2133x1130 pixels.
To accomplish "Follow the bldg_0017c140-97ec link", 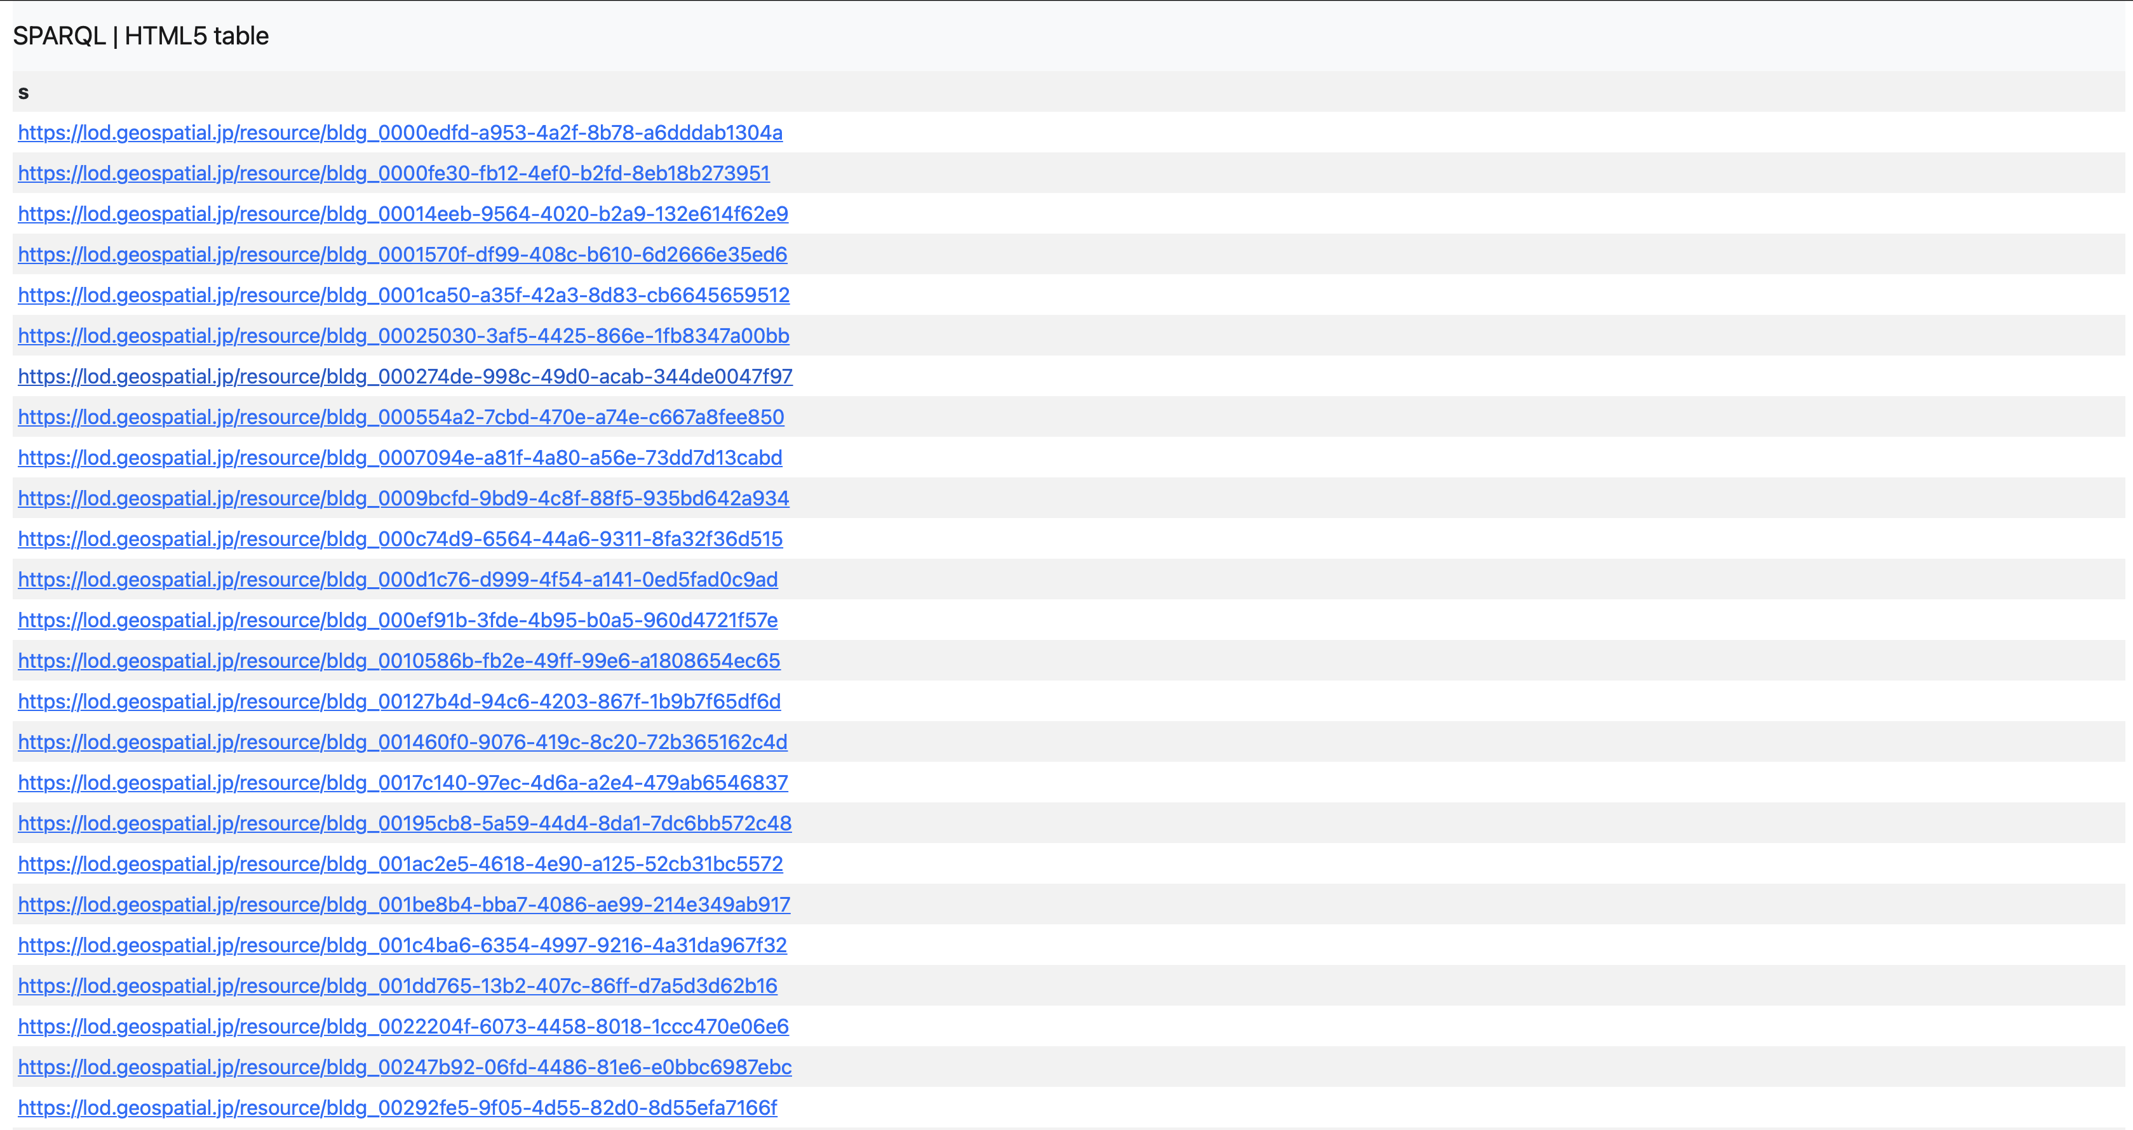I will (x=403, y=781).
